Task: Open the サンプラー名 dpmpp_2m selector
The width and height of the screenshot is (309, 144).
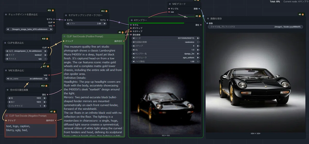Action: coord(166,53)
